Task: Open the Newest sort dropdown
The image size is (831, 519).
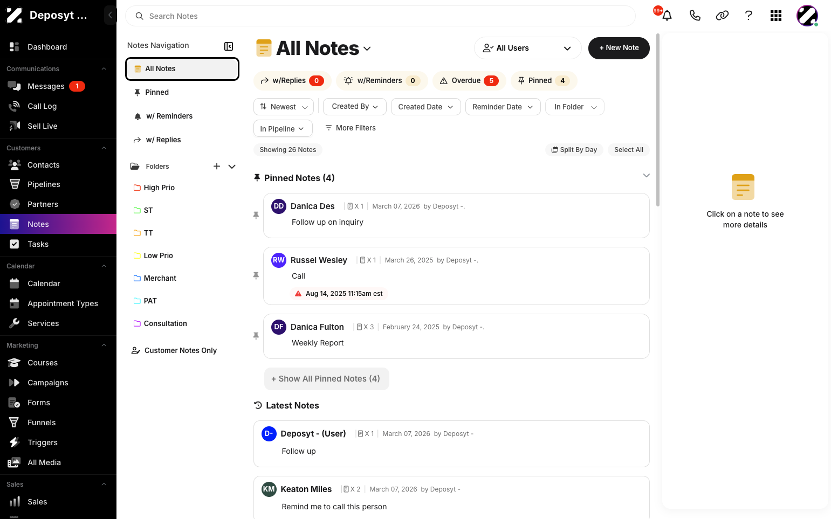Action: (284, 107)
